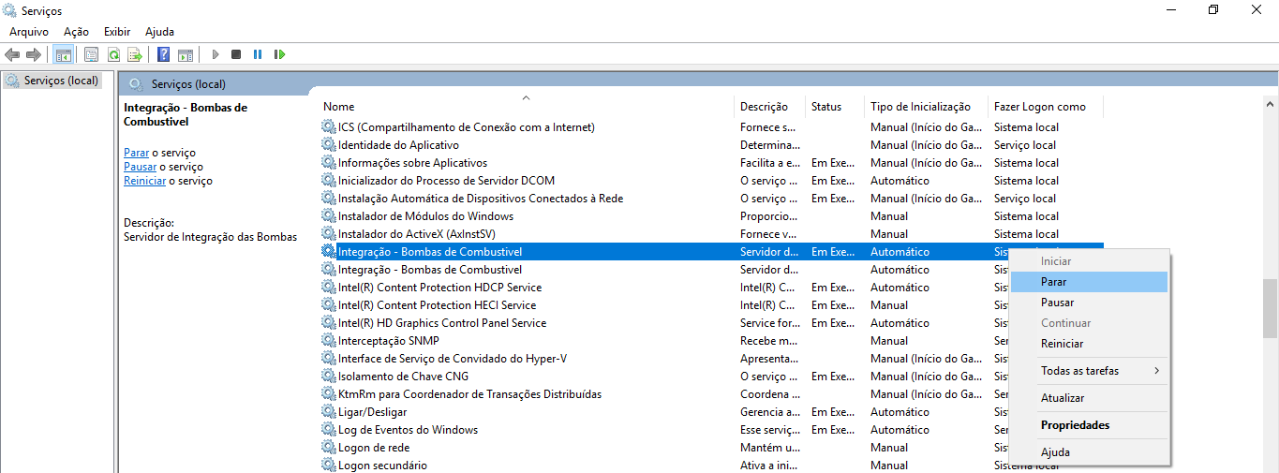Click the Back arrow toolbar icon
The width and height of the screenshot is (1279, 473).
[12, 54]
